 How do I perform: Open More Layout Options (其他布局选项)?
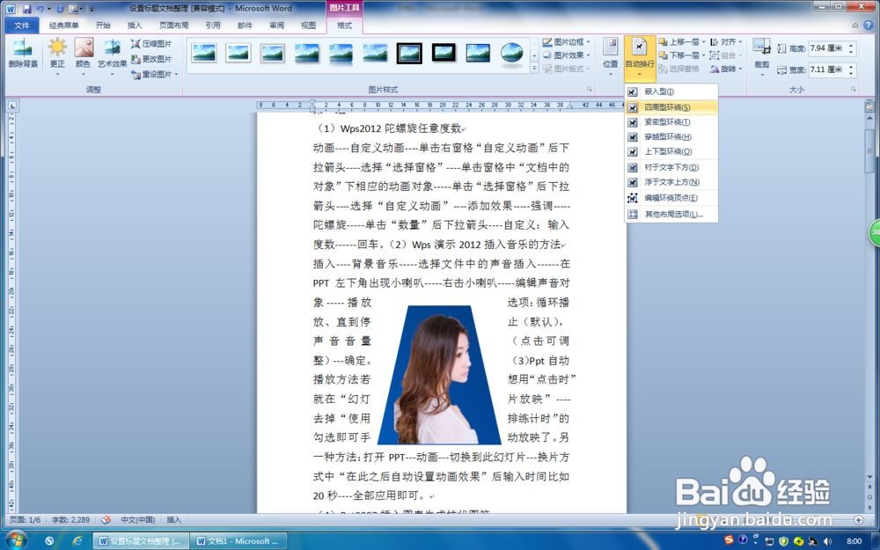pyautogui.click(x=671, y=215)
